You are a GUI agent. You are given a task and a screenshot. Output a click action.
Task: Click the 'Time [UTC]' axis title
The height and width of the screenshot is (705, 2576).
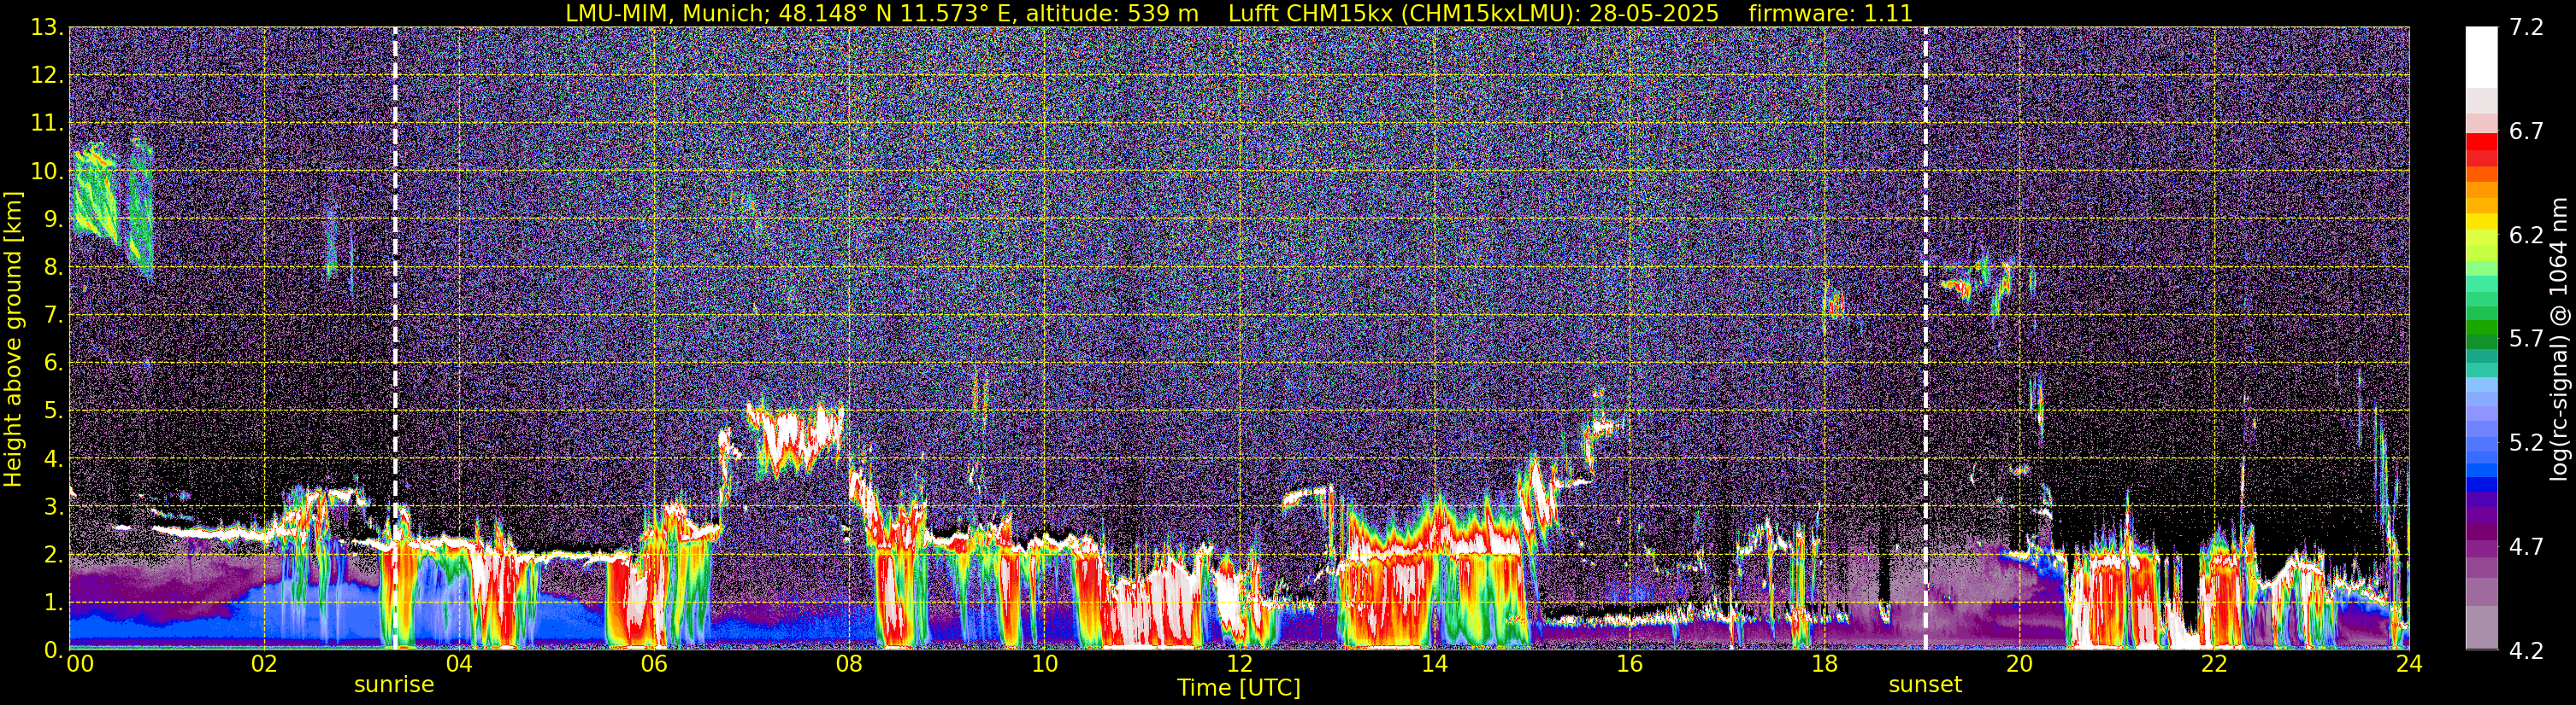coord(1239,688)
